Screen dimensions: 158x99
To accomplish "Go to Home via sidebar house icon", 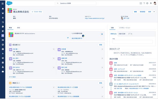I will 3,9.
